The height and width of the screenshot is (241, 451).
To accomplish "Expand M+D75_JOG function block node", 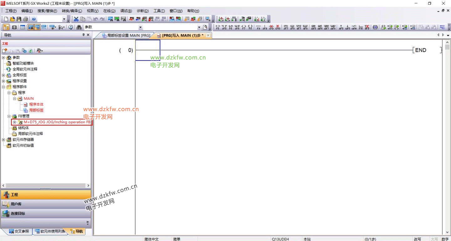I will click(x=14, y=122).
